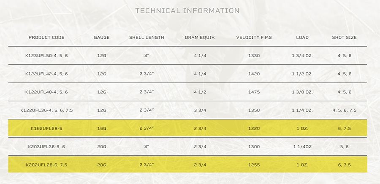Screen dimensions: 380x184
Task: Select the LOAD column header
Action: pos(302,37)
